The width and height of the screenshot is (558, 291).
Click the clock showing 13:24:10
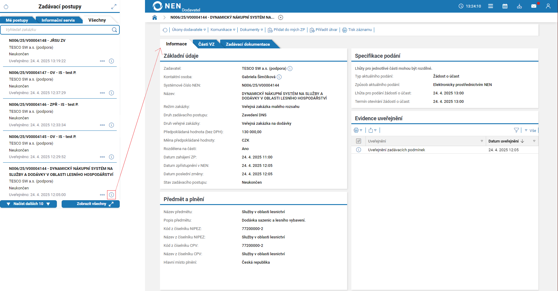click(470, 6)
